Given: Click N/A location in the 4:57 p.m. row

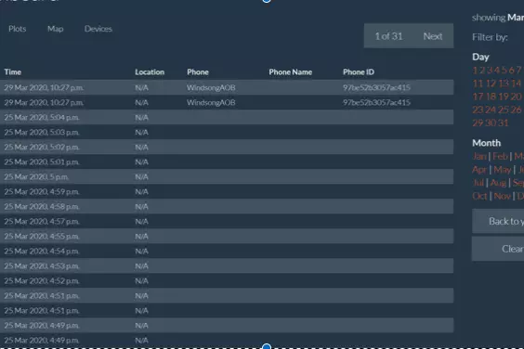Looking at the screenshot, I should pyautogui.click(x=141, y=222).
